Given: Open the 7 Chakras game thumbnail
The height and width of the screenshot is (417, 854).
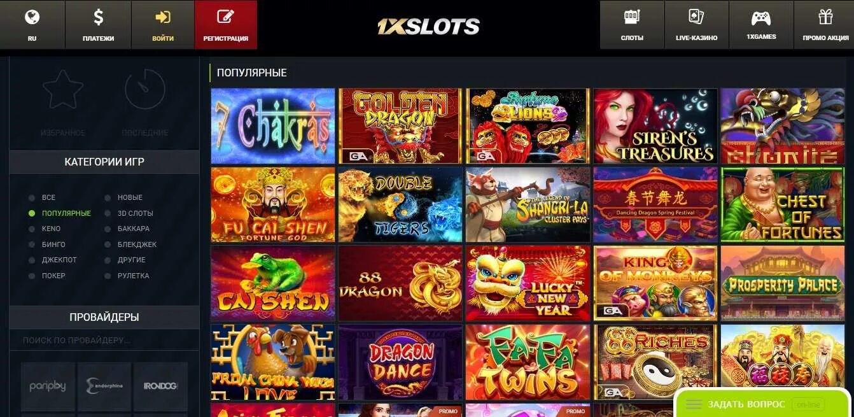Looking at the screenshot, I should pos(273,126).
